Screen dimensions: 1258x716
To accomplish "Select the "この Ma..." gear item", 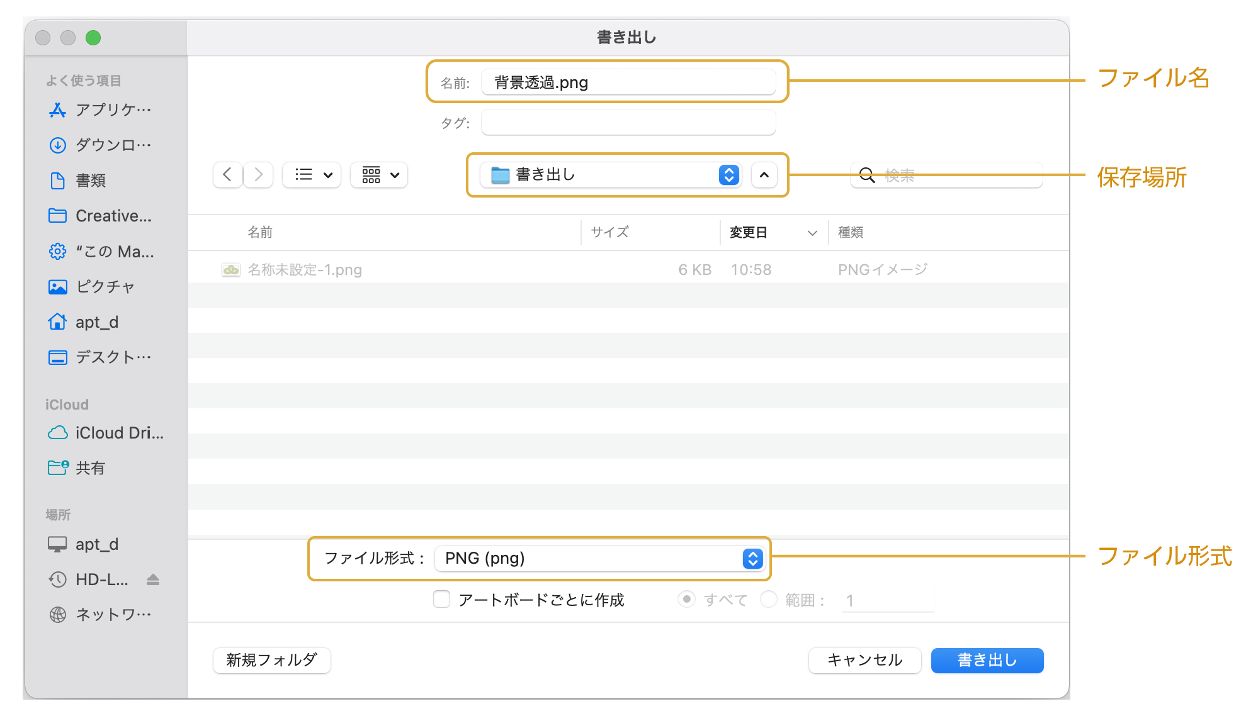I will tap(101, 252).
